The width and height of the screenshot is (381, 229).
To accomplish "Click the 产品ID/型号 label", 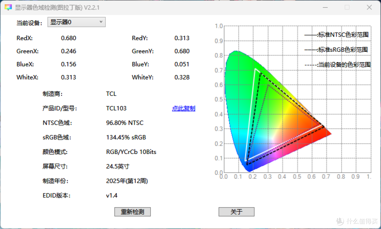I will pos(60,108).
